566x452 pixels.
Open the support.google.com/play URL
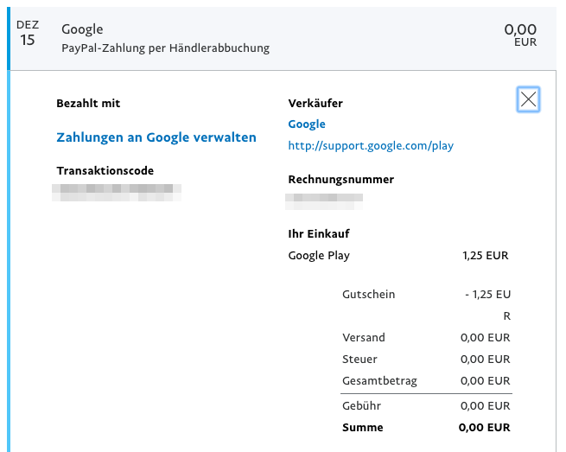pyautogui.click(x=371, y=146)
